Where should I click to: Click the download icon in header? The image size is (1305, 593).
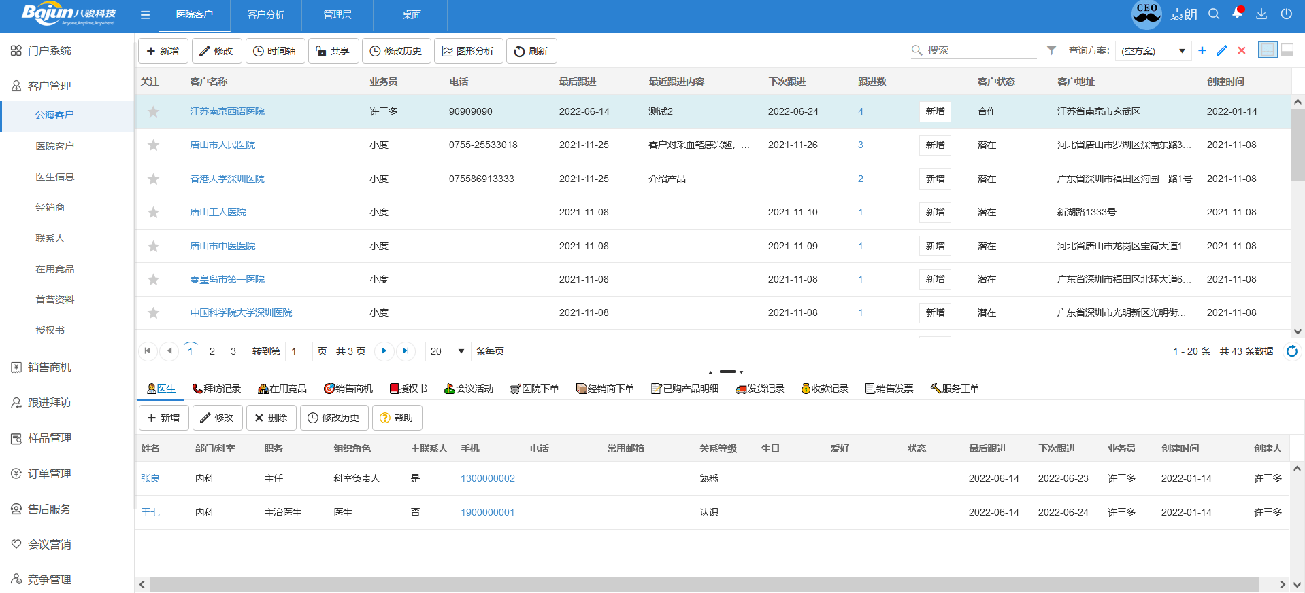(x=1261, y=14)
